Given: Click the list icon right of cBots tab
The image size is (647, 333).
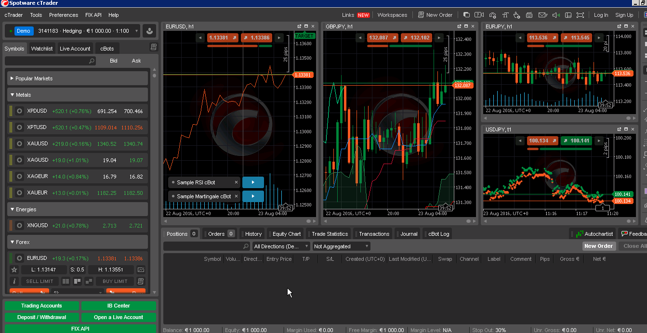Looking at the screenshot, I should tap(154, 47).
